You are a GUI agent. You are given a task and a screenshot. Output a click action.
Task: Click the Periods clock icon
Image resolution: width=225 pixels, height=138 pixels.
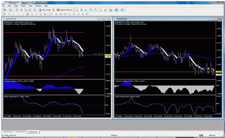116,10
